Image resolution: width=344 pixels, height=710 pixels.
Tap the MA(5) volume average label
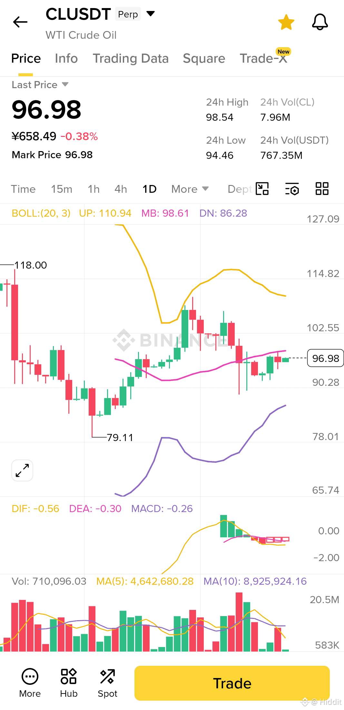click(x=145, y=581)
